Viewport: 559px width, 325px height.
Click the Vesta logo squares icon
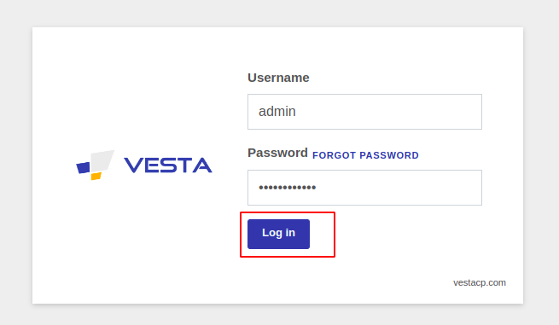[x=96, y=165]
